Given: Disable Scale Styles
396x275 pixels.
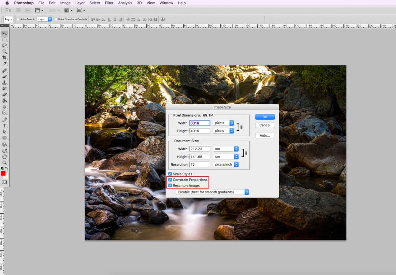Looking at the screenshot, I should click(x=170, y=174).
